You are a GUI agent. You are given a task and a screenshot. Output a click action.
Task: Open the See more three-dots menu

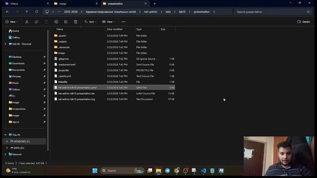pos(123,22)
